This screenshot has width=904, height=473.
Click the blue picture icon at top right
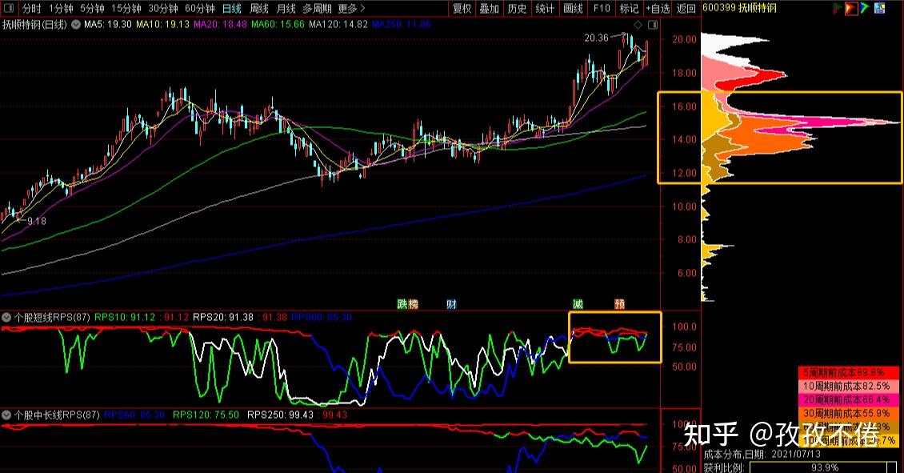(880, 8)
